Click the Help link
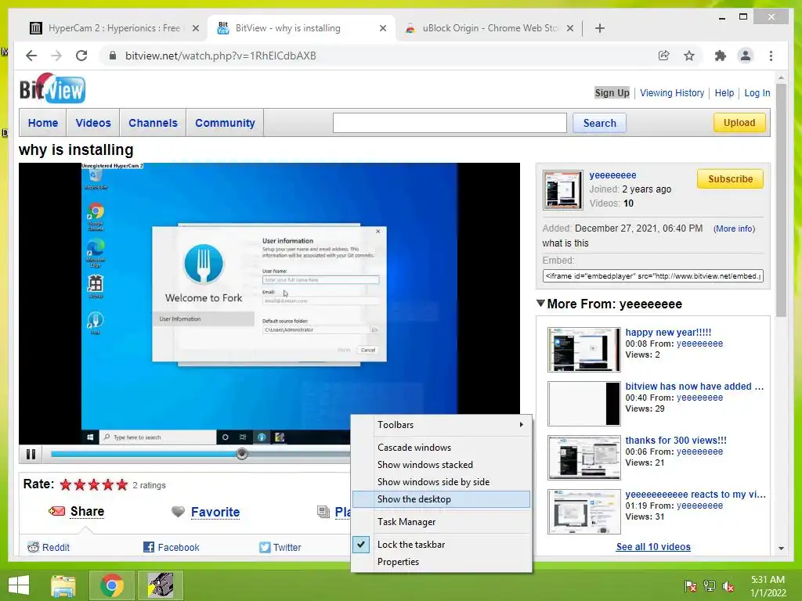The image size is (802, 601). coord(724,93)
